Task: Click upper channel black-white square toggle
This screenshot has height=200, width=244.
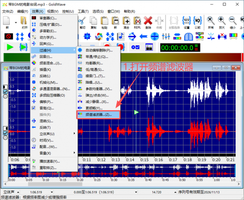Action: (5, 87)
